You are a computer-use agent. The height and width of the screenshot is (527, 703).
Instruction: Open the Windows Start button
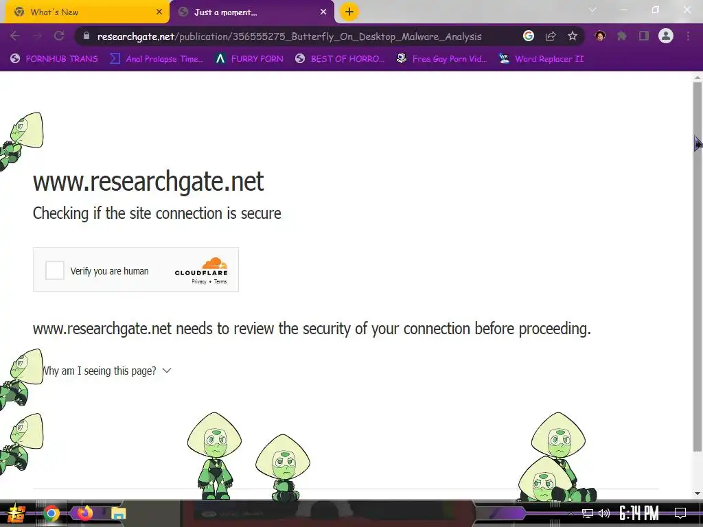pos(16,513)
